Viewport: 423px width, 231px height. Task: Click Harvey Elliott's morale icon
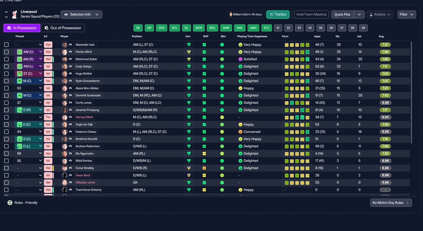pyautogui.click(x=222, y=117)
